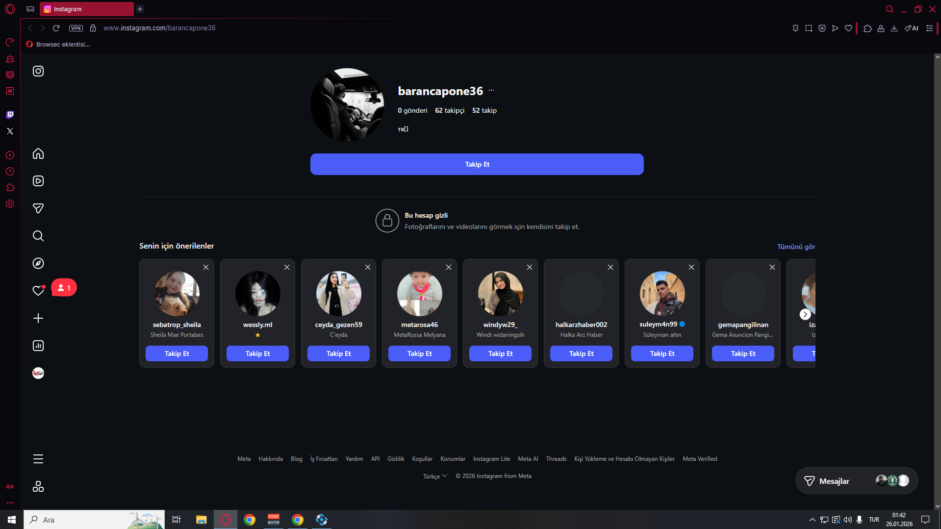The width and height of the screenshot is (941, 529).
Task: Open Reels from the sidebar
Action: coord(38,181)
